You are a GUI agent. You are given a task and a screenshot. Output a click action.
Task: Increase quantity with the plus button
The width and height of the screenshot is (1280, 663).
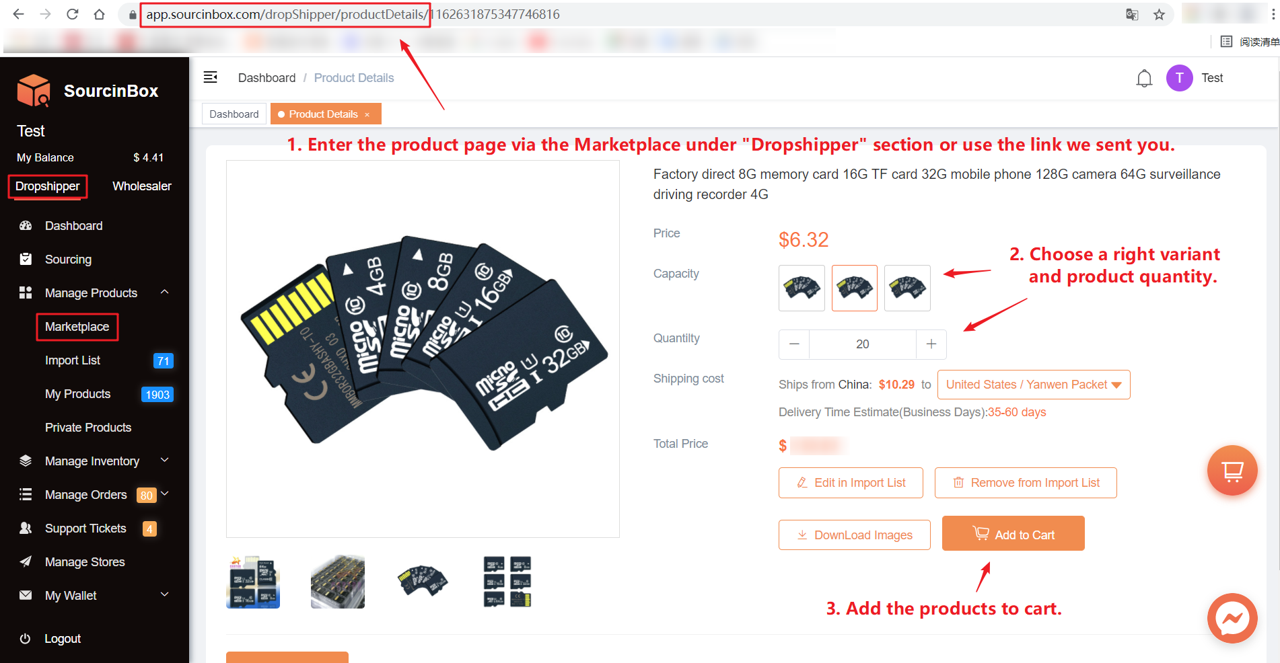pos(931,344)
